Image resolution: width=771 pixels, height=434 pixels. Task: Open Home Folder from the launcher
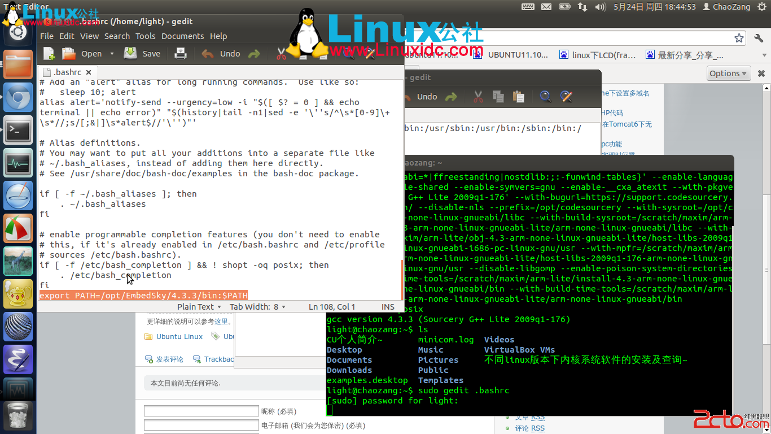18,64
